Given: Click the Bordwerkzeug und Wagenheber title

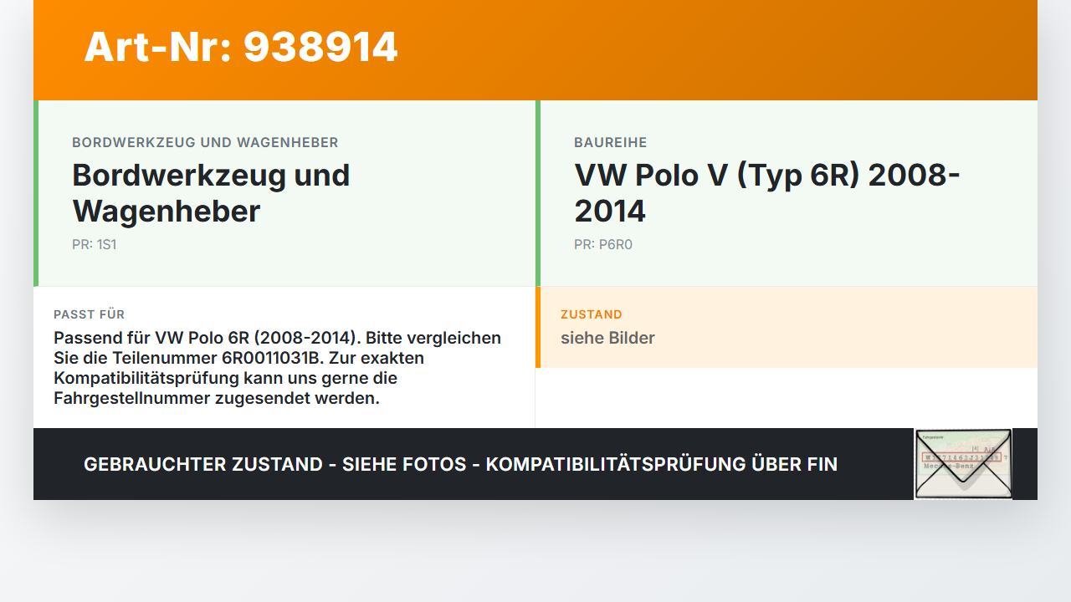Looking at the screenshot, I should [211, 193].
